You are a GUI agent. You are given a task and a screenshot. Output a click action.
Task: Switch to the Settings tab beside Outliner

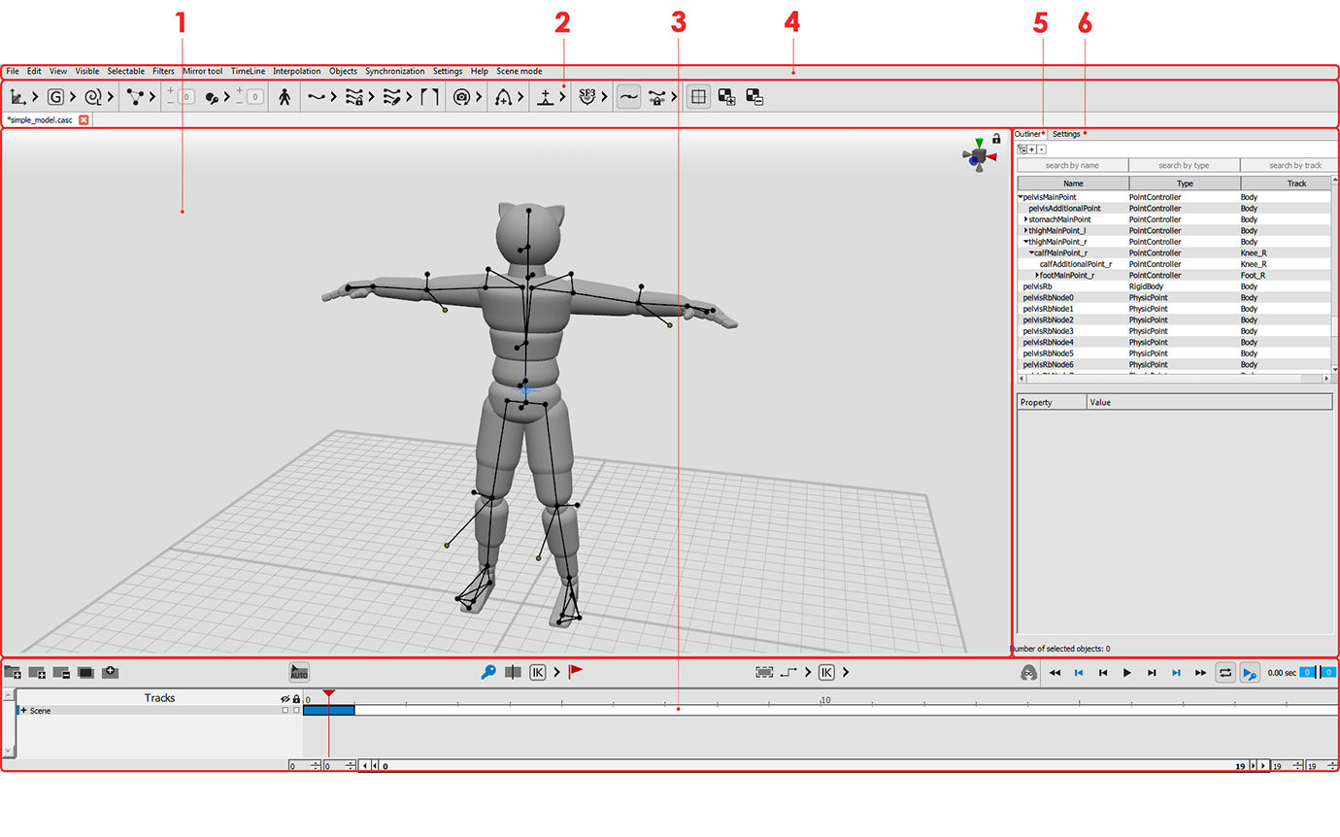(1066, 134)
